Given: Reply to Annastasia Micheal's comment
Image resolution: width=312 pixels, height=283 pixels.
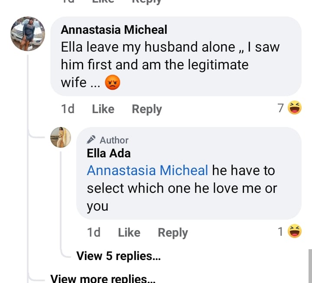Looking at the screenshot, I should tap(146, 109).
